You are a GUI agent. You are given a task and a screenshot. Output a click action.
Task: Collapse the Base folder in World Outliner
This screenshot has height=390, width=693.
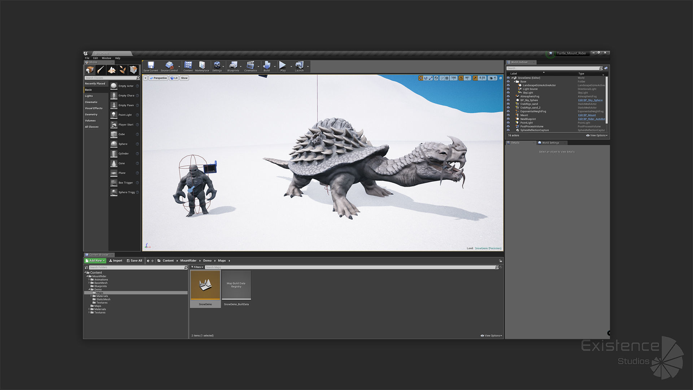(515, 82)
